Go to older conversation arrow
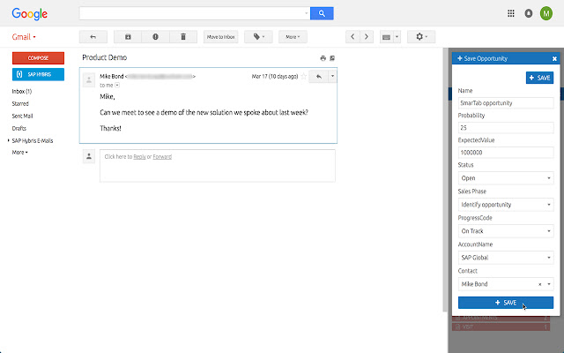 (367, 37)
